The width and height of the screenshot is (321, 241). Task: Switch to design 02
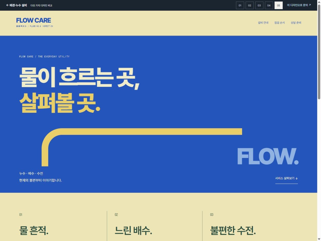point(250,5)
